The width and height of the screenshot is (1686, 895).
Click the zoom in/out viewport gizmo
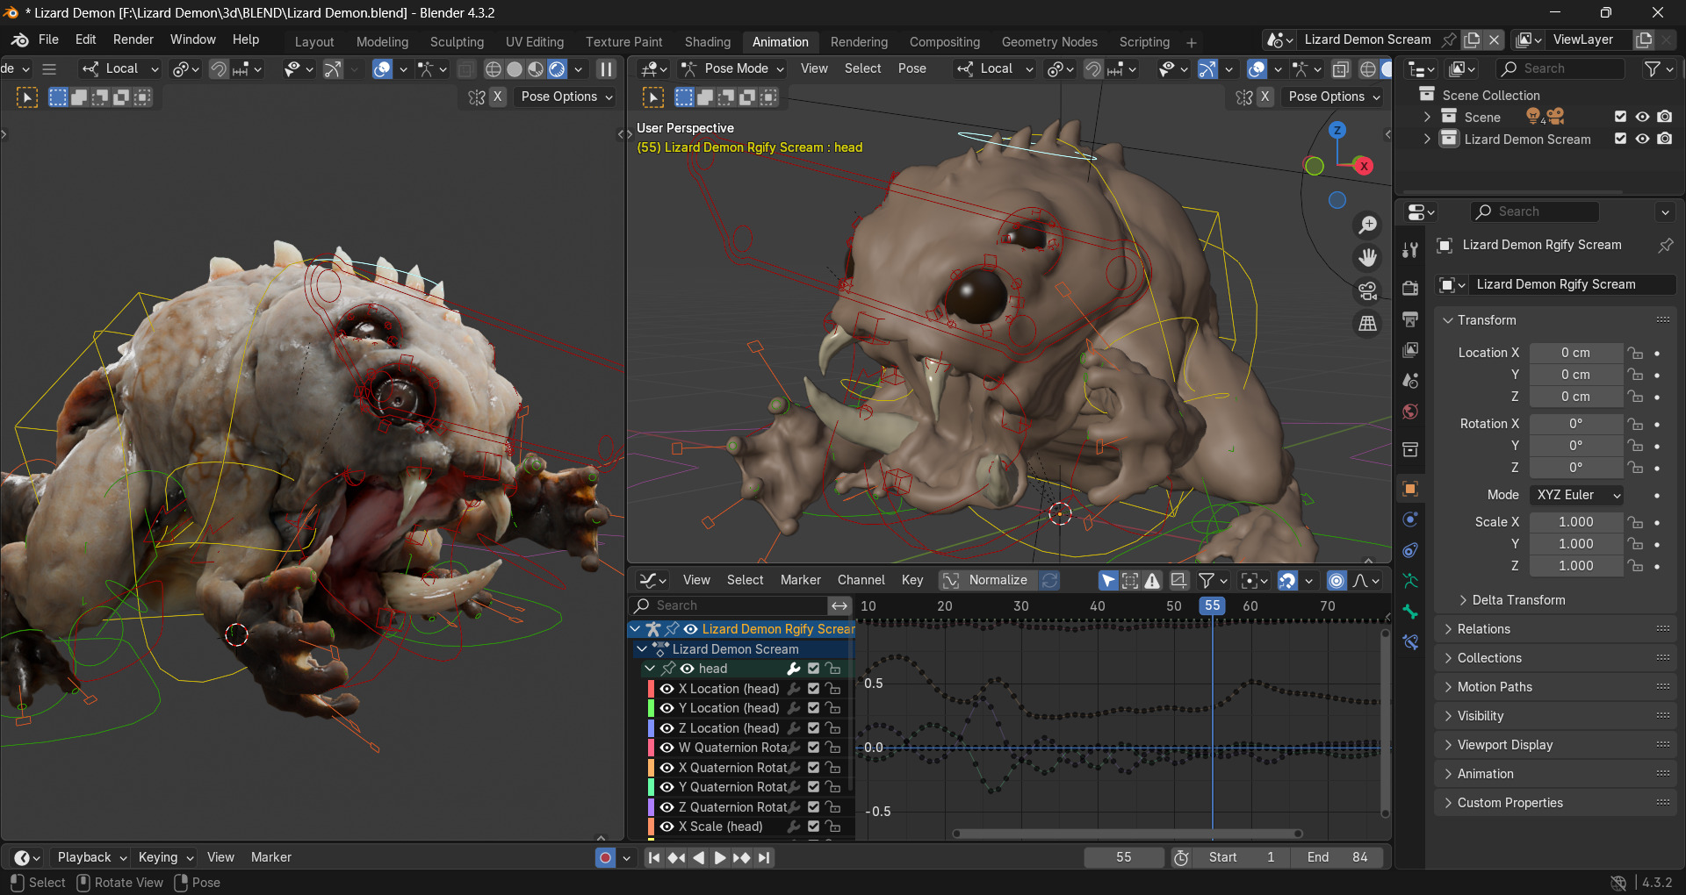(1367, 226)
